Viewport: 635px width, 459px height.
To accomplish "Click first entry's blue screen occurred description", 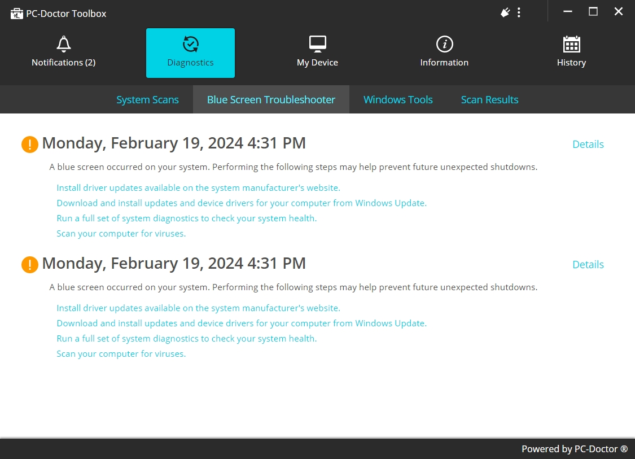I will (x=293, y=167).
